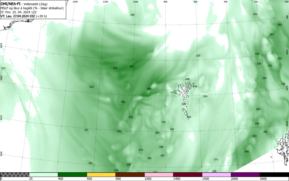This screenshot has height=181, width=289.
Task: Click the map value 250
Action: point(119,131)
